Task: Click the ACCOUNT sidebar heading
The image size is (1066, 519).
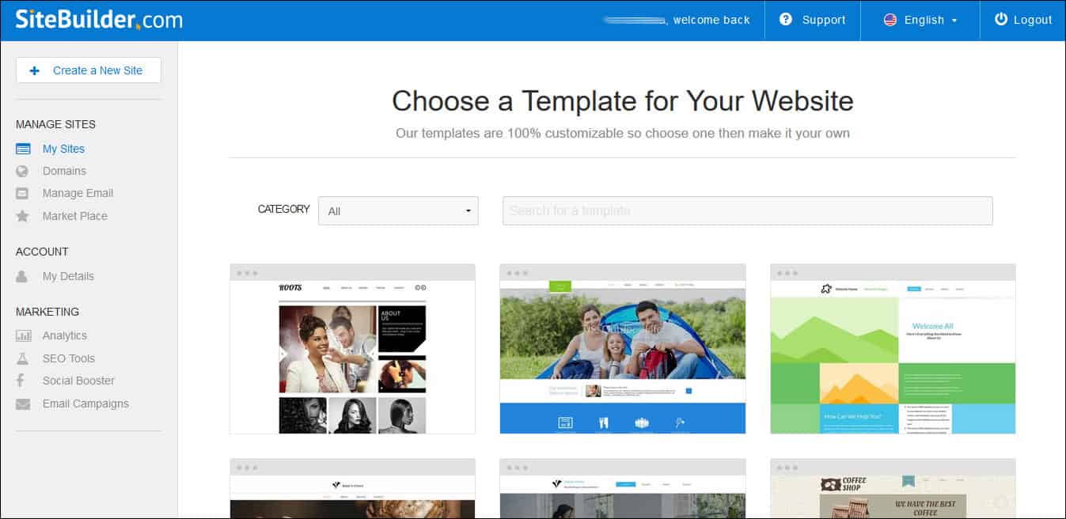Action: coord(42,252)
